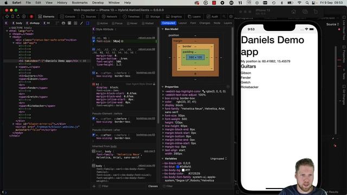Toggle the Hover pseudo-class checkbox
Viewport: 347px width, 195px height.
click(x=128, y=23)
